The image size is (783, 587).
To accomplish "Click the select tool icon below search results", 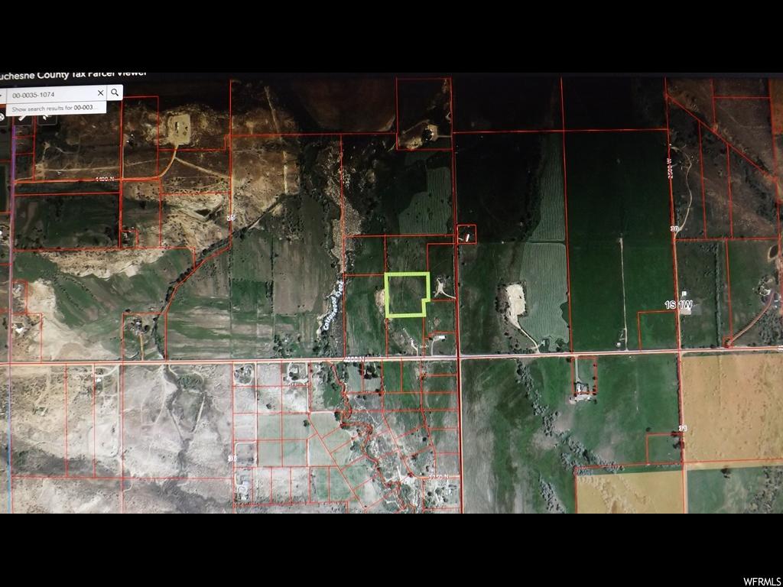I will coord(47,118).
